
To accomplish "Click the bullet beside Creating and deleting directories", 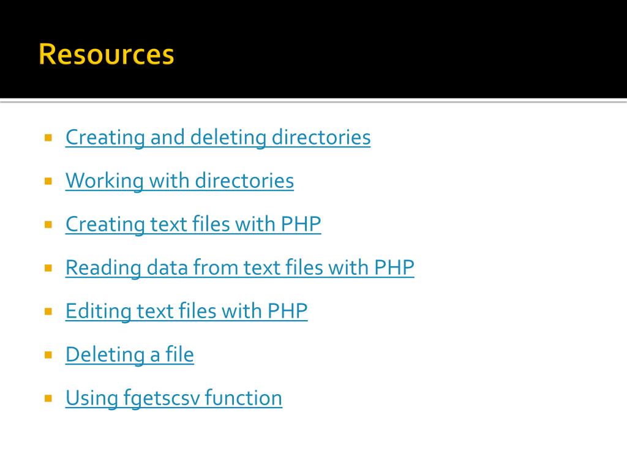I will click(x=48, y=138).
